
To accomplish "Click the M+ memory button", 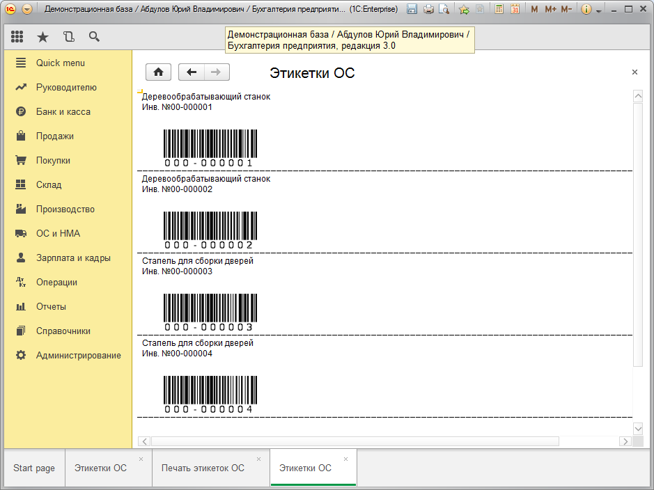I will 550,9.
